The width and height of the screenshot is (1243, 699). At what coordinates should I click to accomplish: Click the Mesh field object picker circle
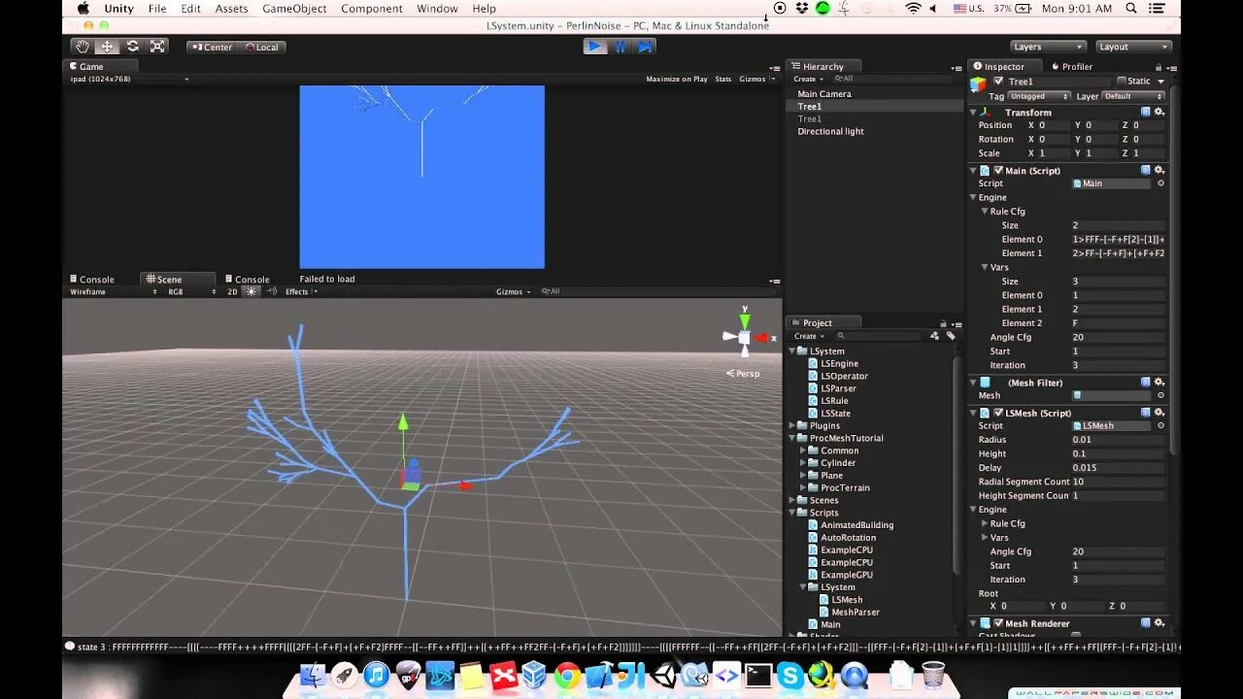pos(1160,395)
